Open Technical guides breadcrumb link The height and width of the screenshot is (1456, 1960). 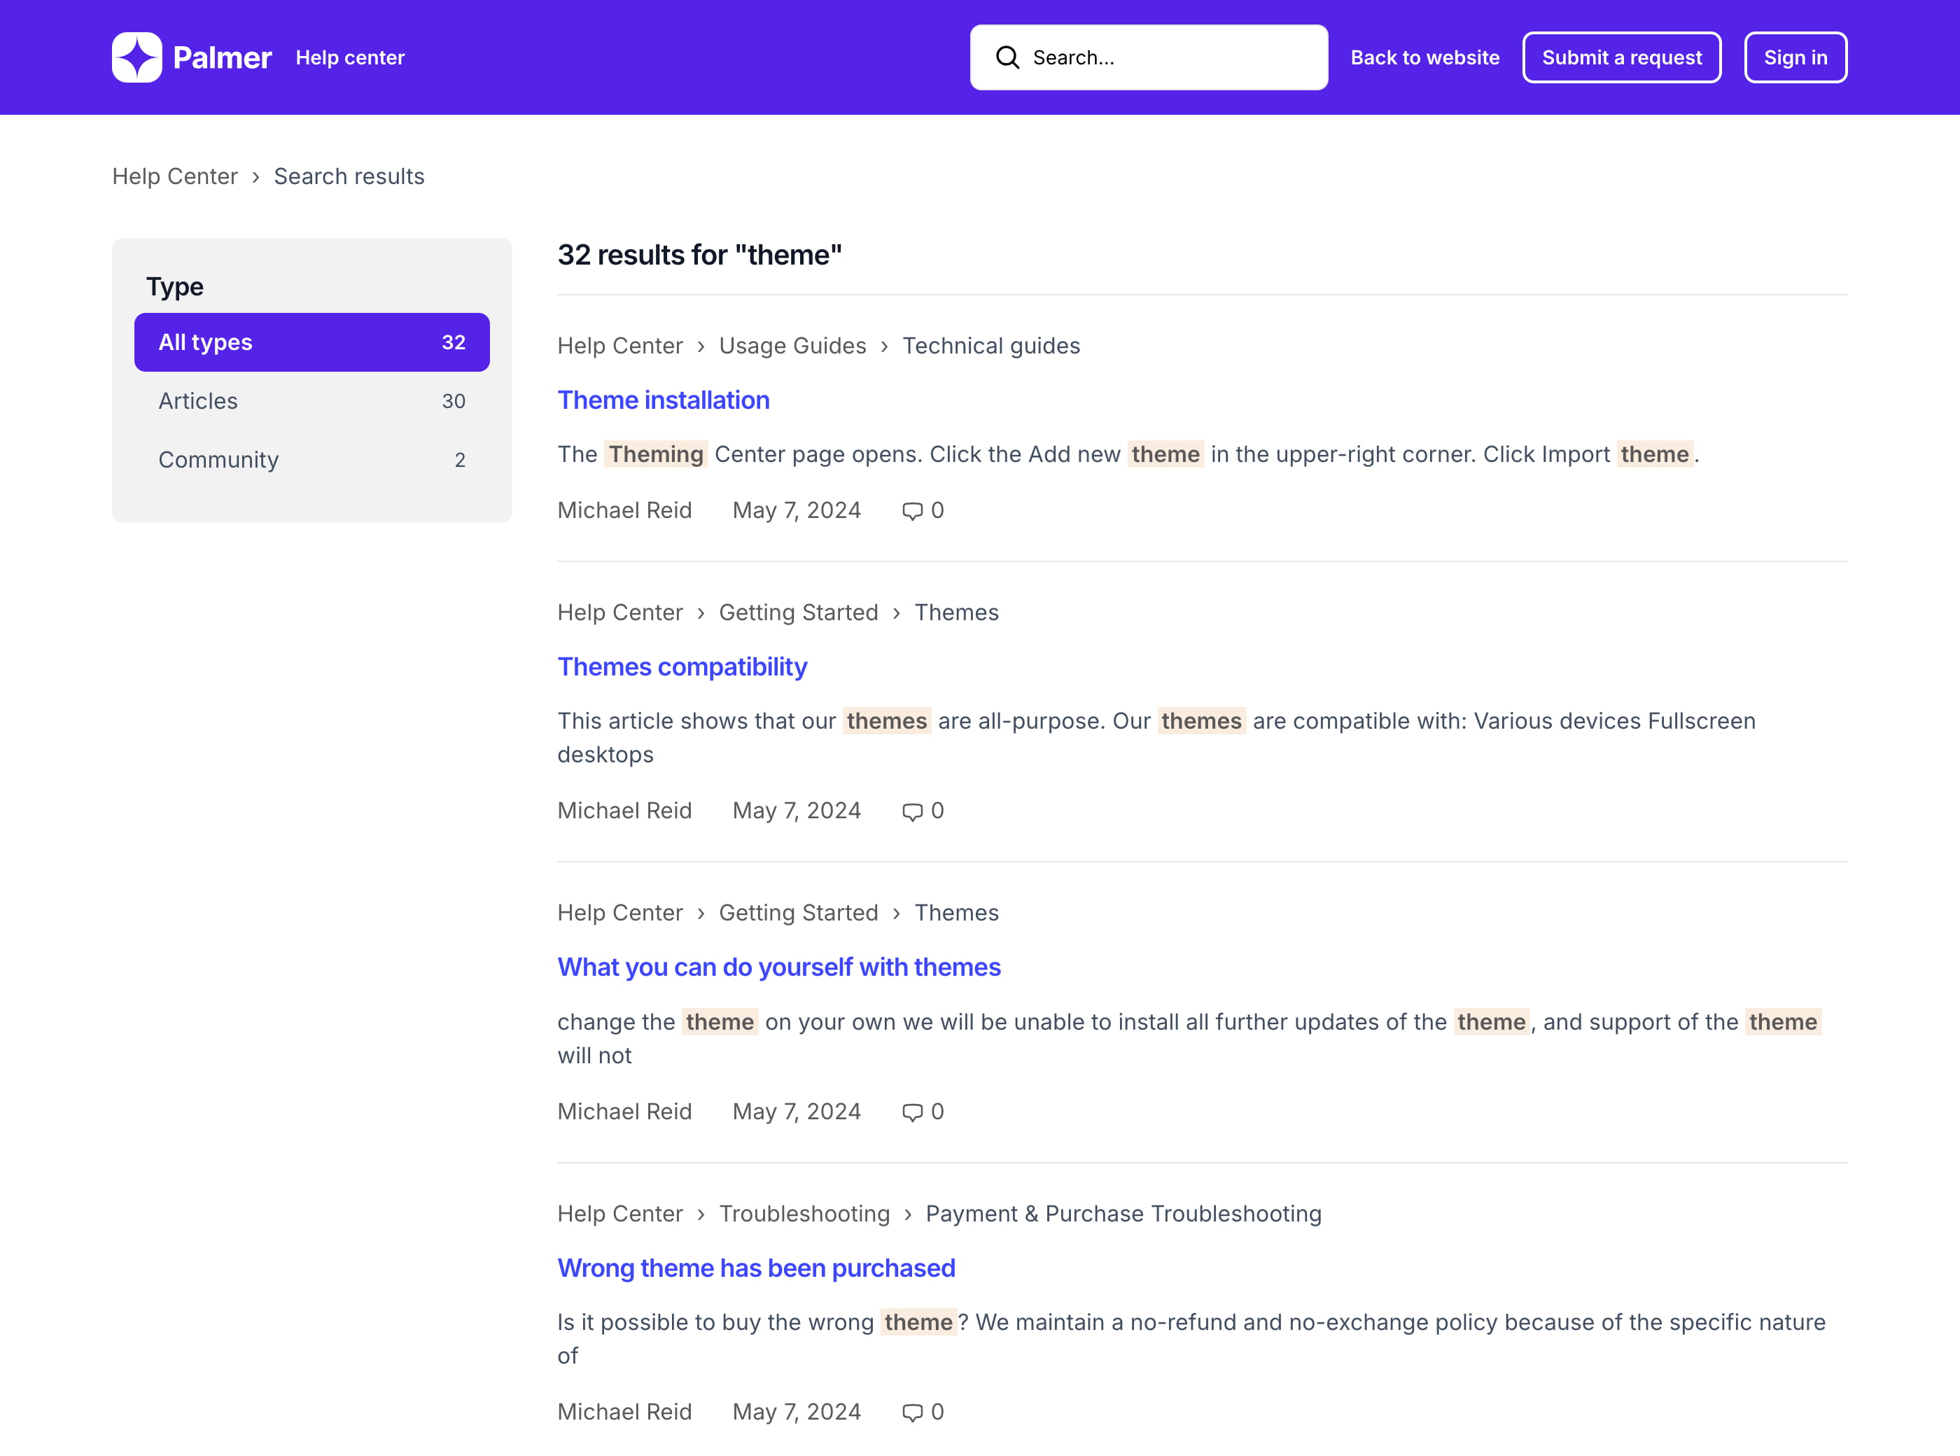pyautogui.click(x=990, y=346)
